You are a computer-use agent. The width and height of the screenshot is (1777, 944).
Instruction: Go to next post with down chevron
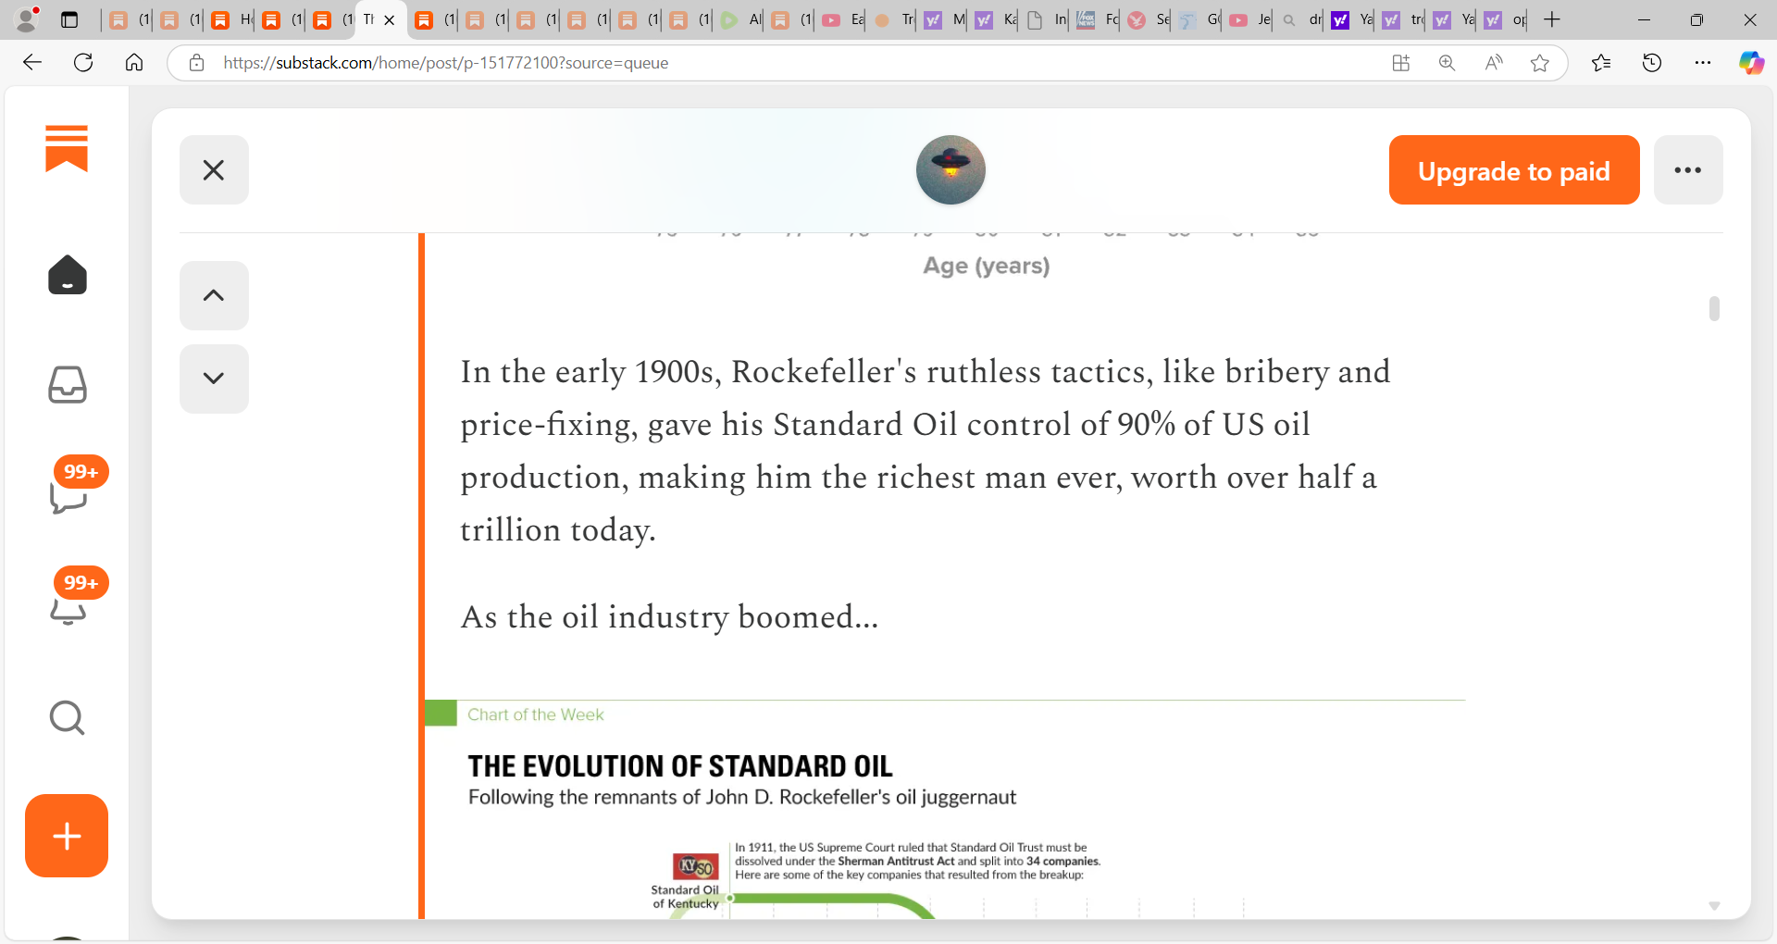pos(214,379)
